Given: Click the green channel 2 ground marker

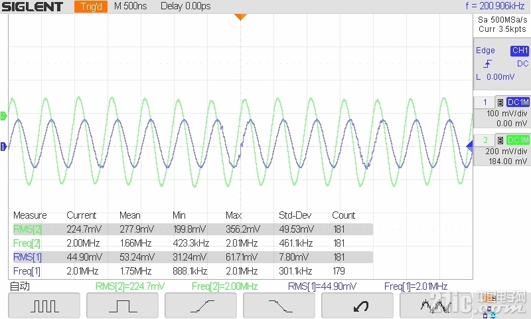Looking at the screenshot, I should 3,116.
